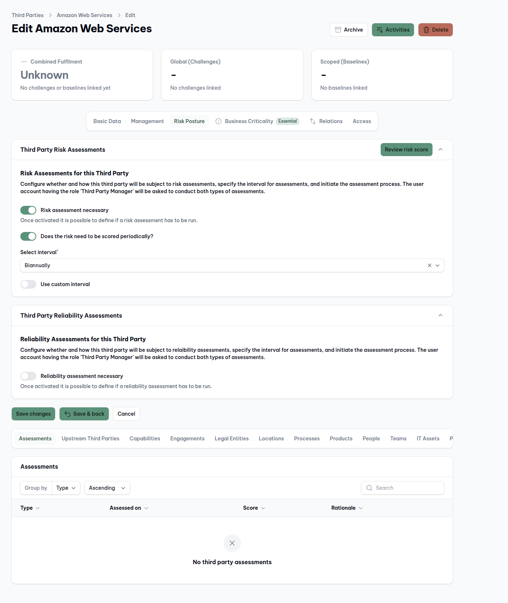Click the Scoped (Baselines) card

[382, 75]
